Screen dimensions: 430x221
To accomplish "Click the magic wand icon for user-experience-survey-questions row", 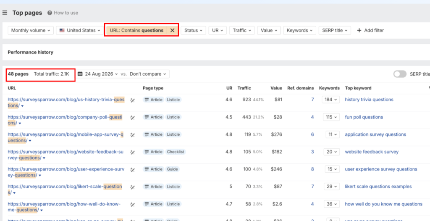I will [x=132, y=170].
